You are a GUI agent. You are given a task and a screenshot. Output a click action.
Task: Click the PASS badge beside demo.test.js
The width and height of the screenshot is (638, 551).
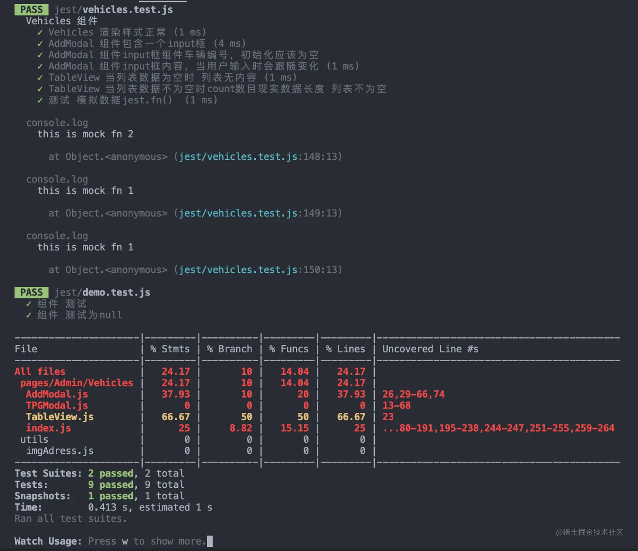coord(31,292)
